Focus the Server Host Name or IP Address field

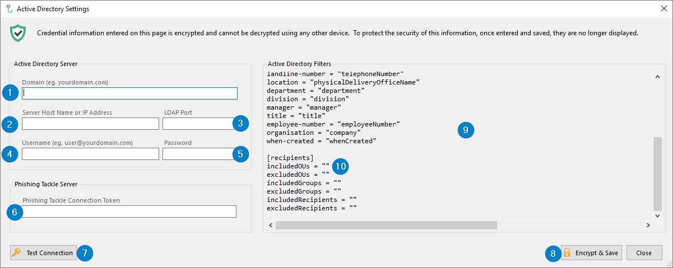[90, 124]
